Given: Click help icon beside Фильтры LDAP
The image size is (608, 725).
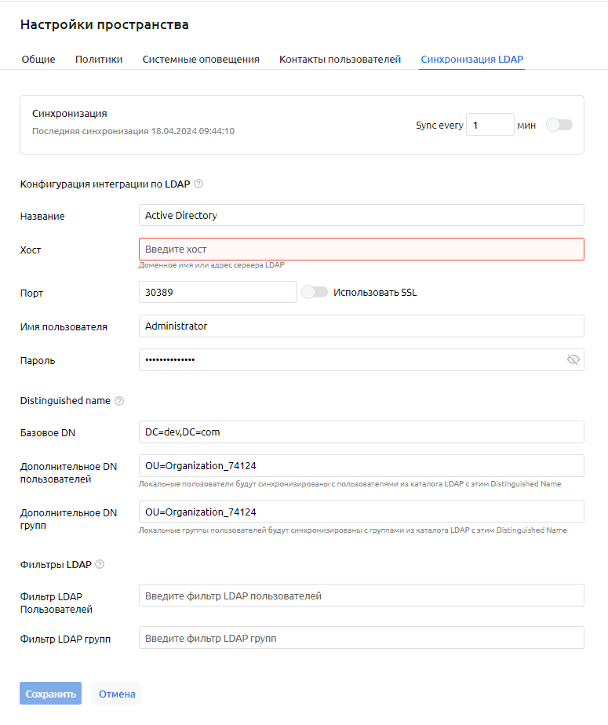Looking at the screenshot, I should (x=100, y=564).
